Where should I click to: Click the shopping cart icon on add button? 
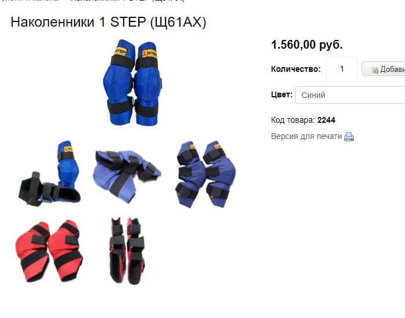pos(375,70)
